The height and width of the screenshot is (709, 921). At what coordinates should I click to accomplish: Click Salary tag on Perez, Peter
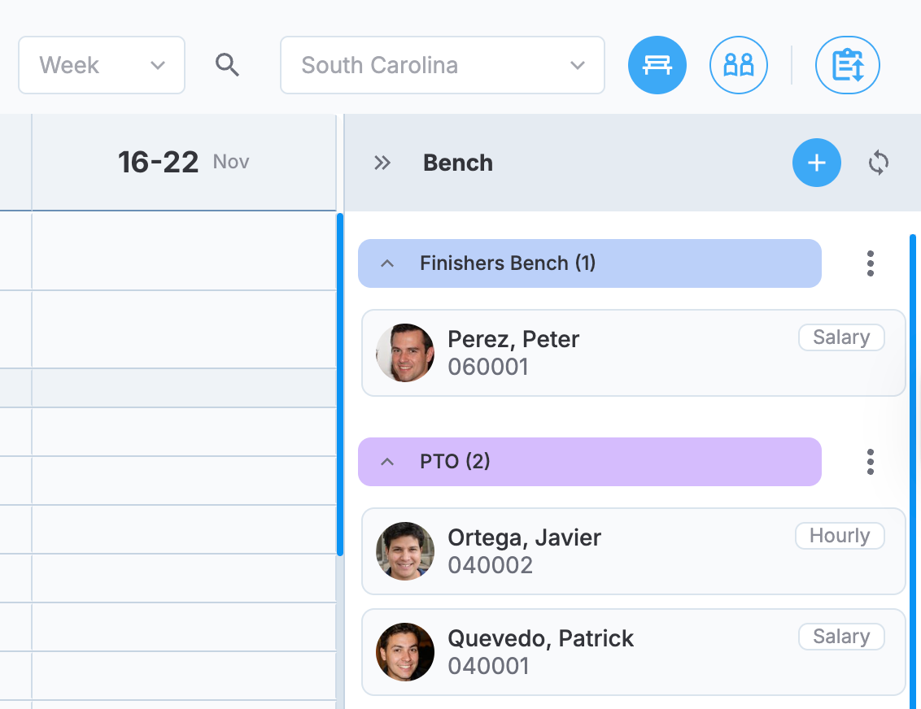(841, 337)
